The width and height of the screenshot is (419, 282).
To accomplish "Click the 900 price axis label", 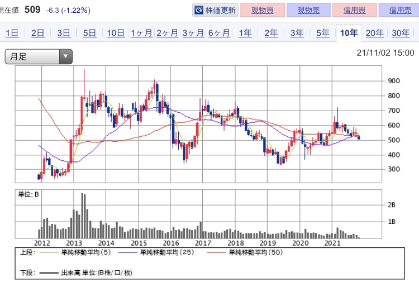I will point(394,81).
